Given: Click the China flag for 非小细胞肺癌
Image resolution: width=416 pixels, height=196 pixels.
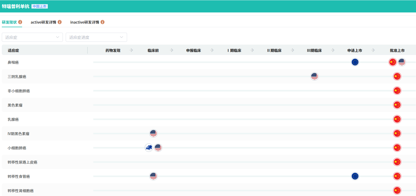Looking at the screenshot, I should [397, 91].
